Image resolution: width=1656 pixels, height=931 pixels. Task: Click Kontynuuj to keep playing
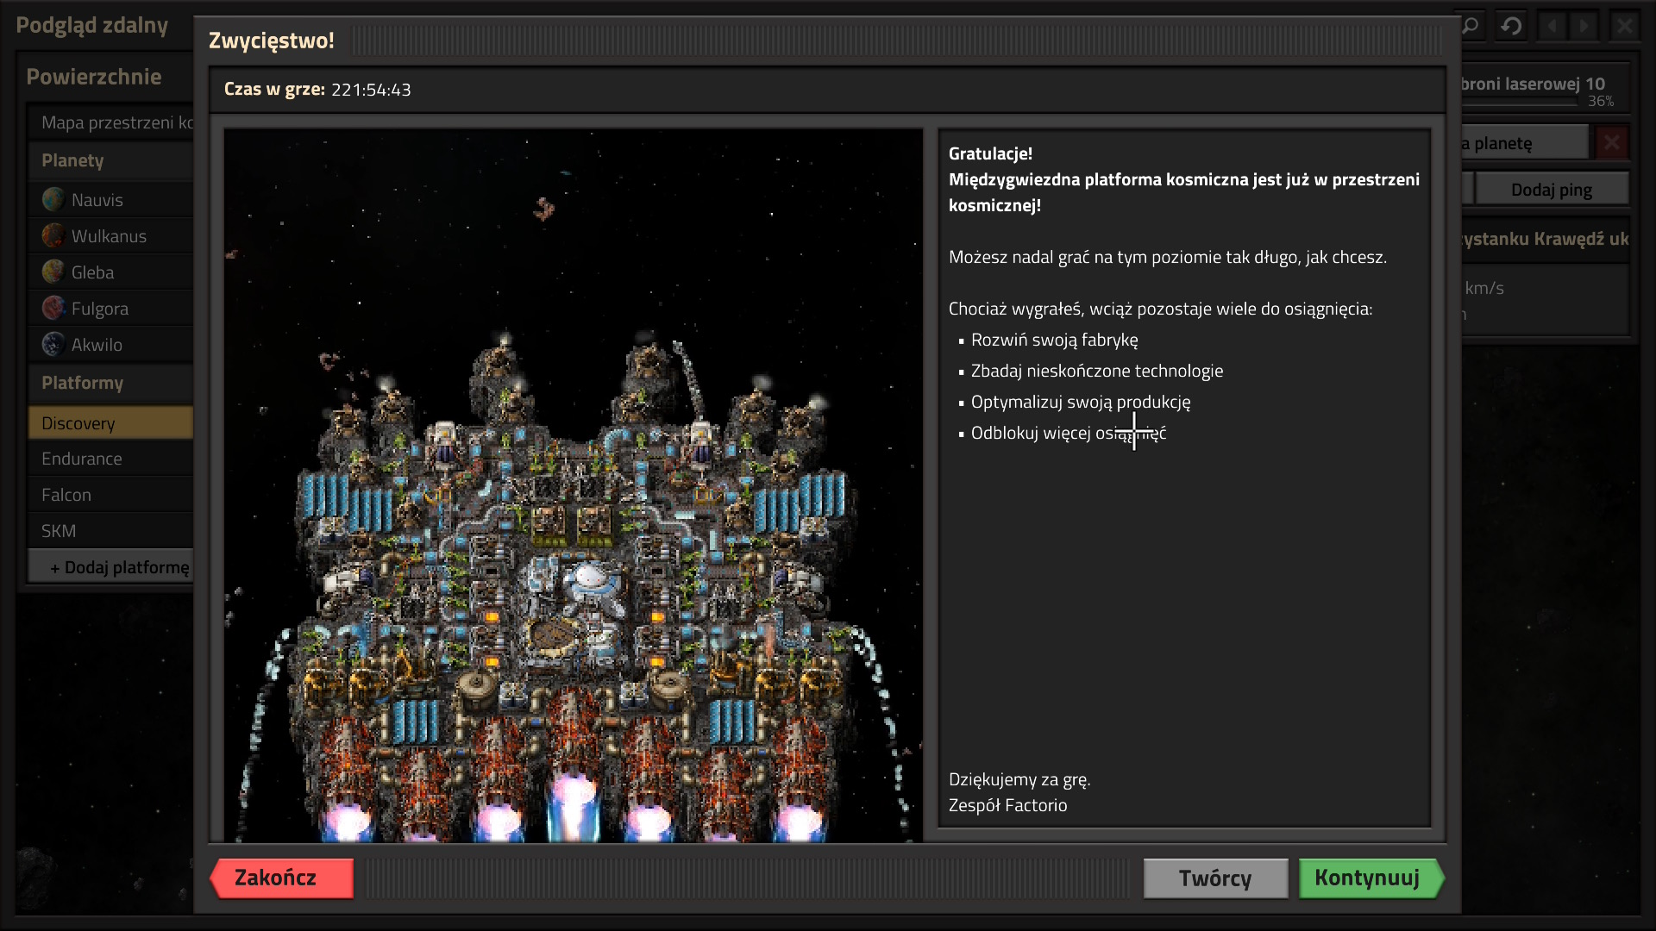[x=1371, y=878]
